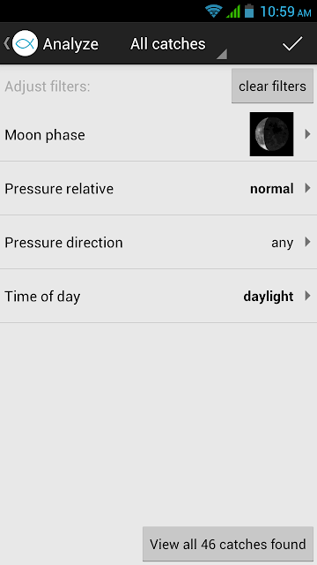Screen dimensions: 317x565
Task: Expand Time of day options arrow
Action: (x=307, y=296)
